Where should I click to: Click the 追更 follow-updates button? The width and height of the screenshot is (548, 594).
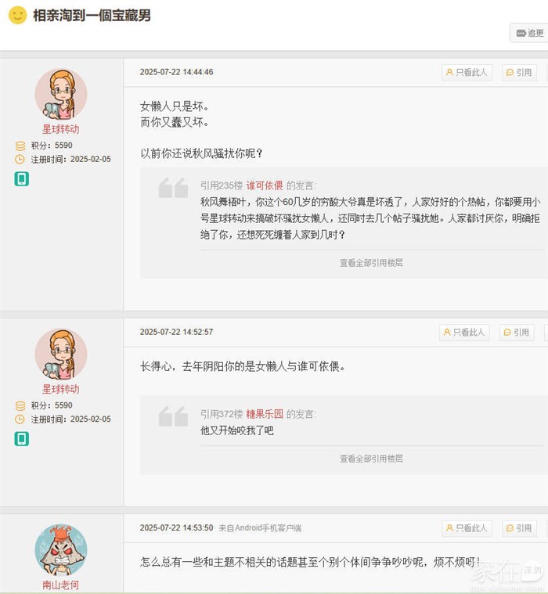coord(528,33)
